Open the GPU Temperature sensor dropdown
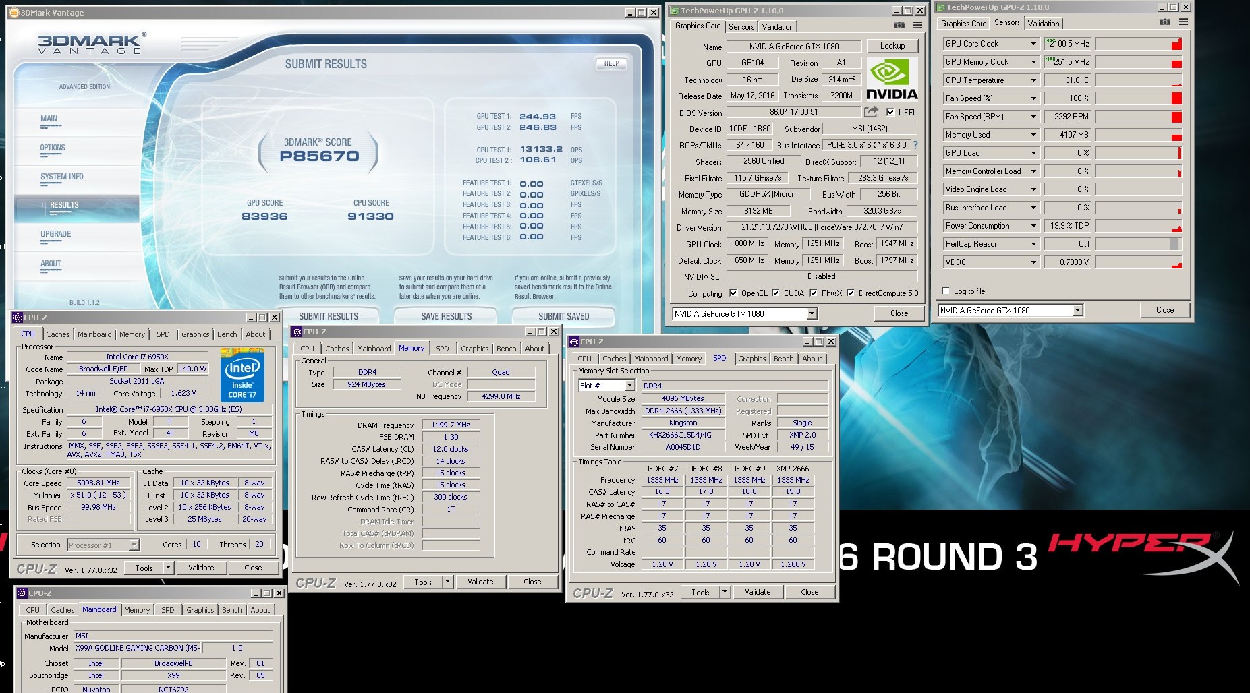The image size is (1250, 693). 1033,80
